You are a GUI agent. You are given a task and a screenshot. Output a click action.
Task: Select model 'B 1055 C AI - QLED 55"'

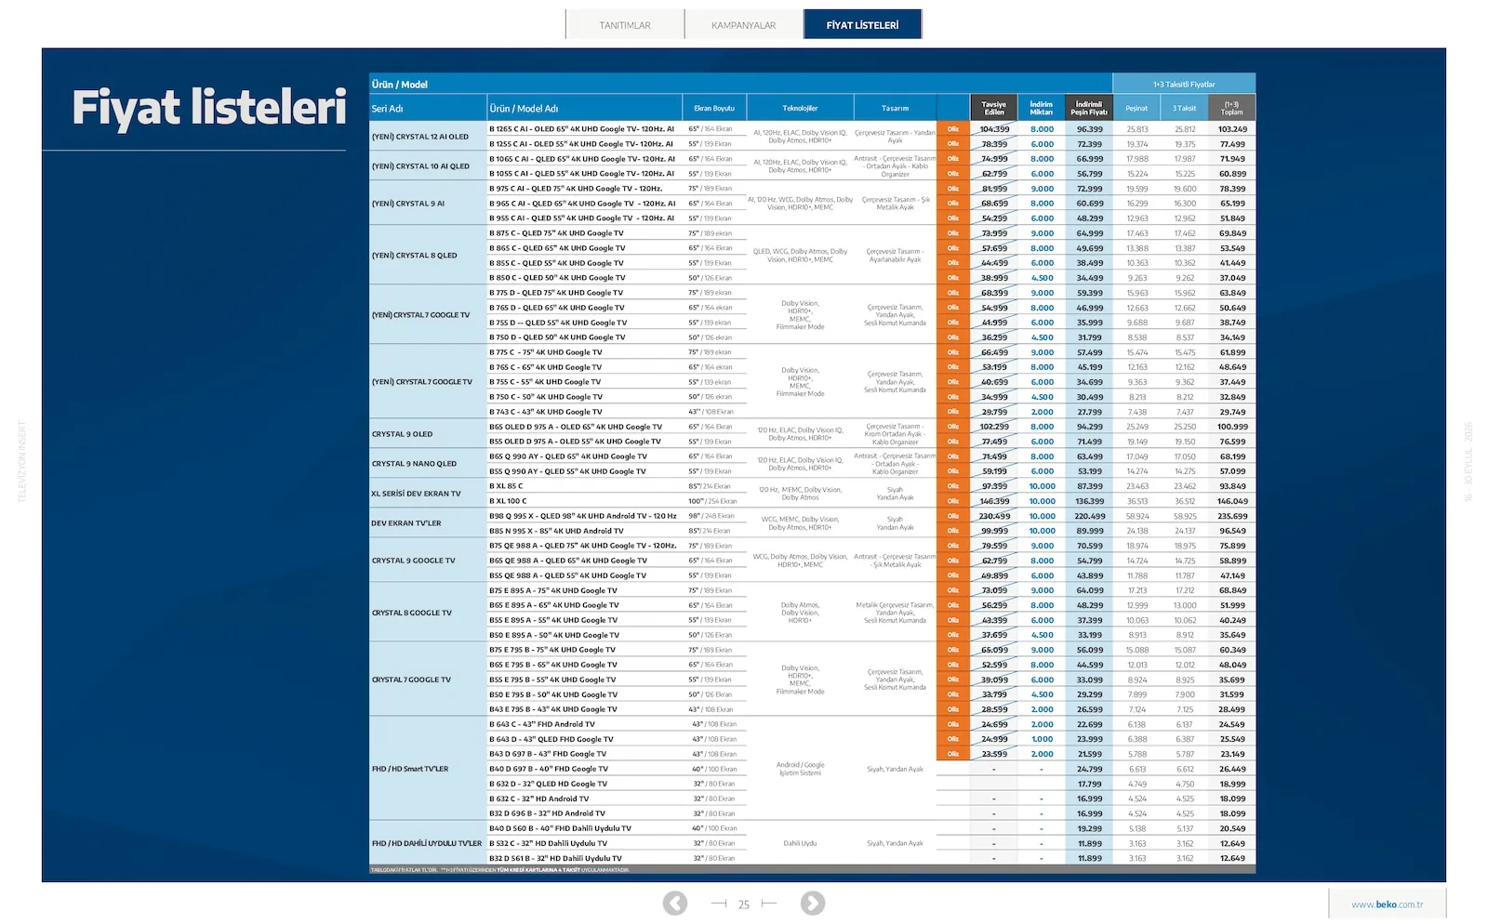581,174
